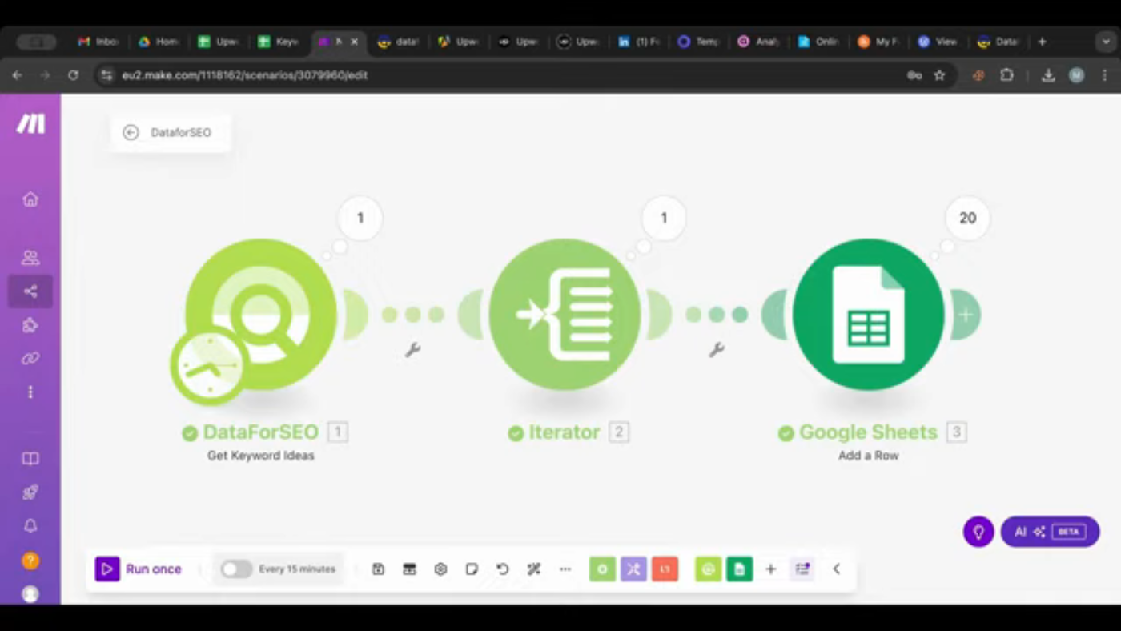Open browser Downloads icon
Viewport: 1121px width, 631px height.
[x=1048, y=75]
